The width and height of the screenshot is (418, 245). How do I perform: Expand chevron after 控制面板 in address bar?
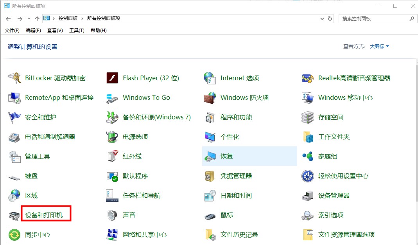(x=82, y=18)
